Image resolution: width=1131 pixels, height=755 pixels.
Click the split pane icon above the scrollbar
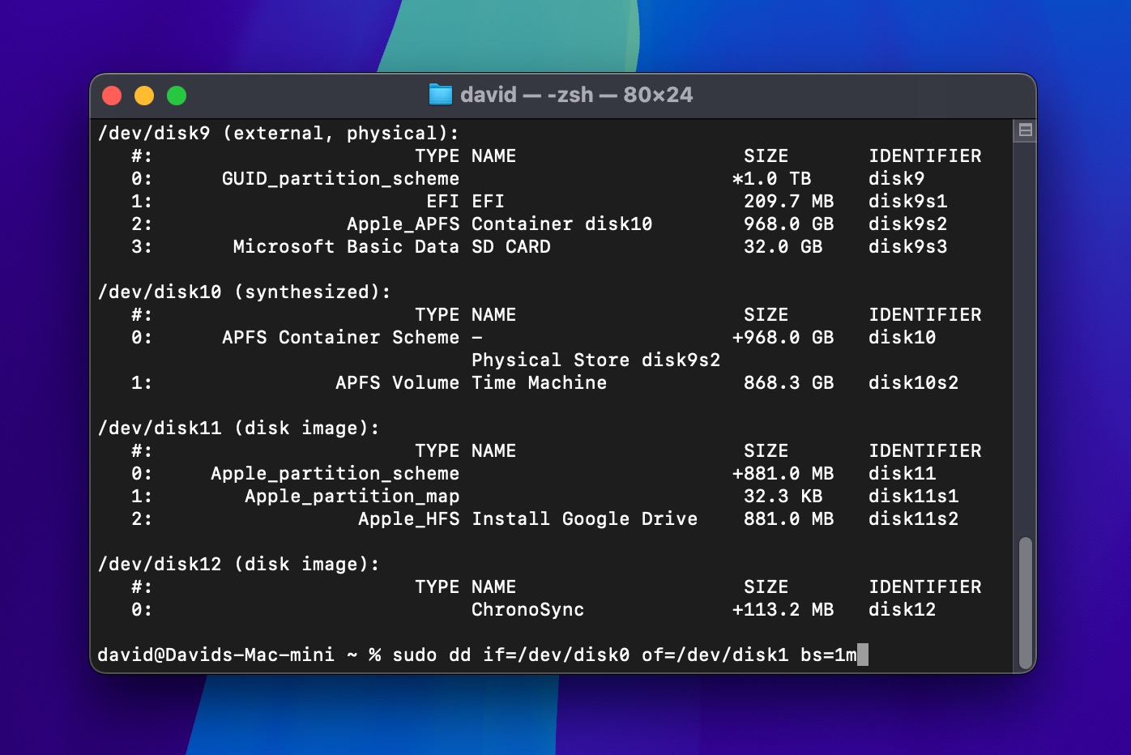coord(1025,130)
